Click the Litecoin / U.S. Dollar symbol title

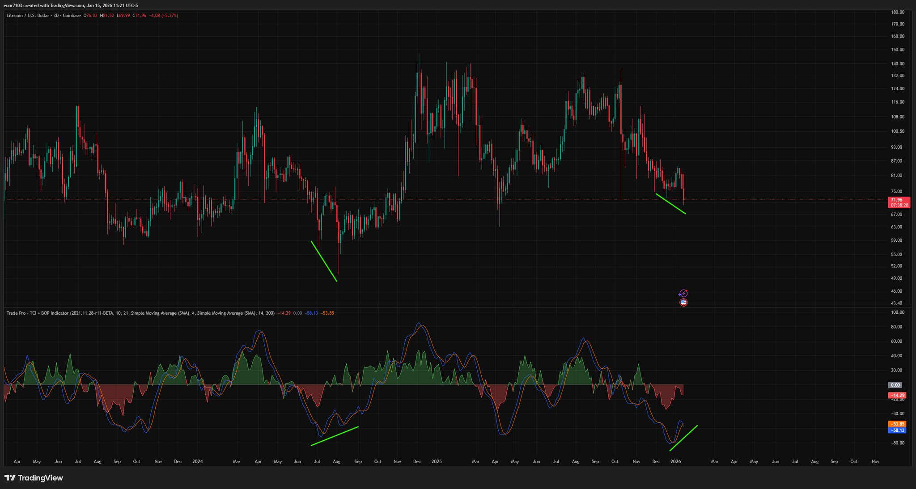(28, 16)
